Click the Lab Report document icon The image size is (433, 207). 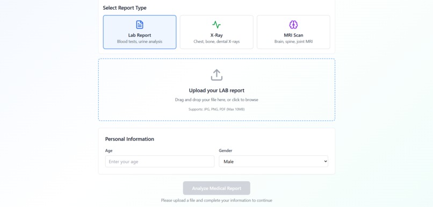click(x=140, y=25)
